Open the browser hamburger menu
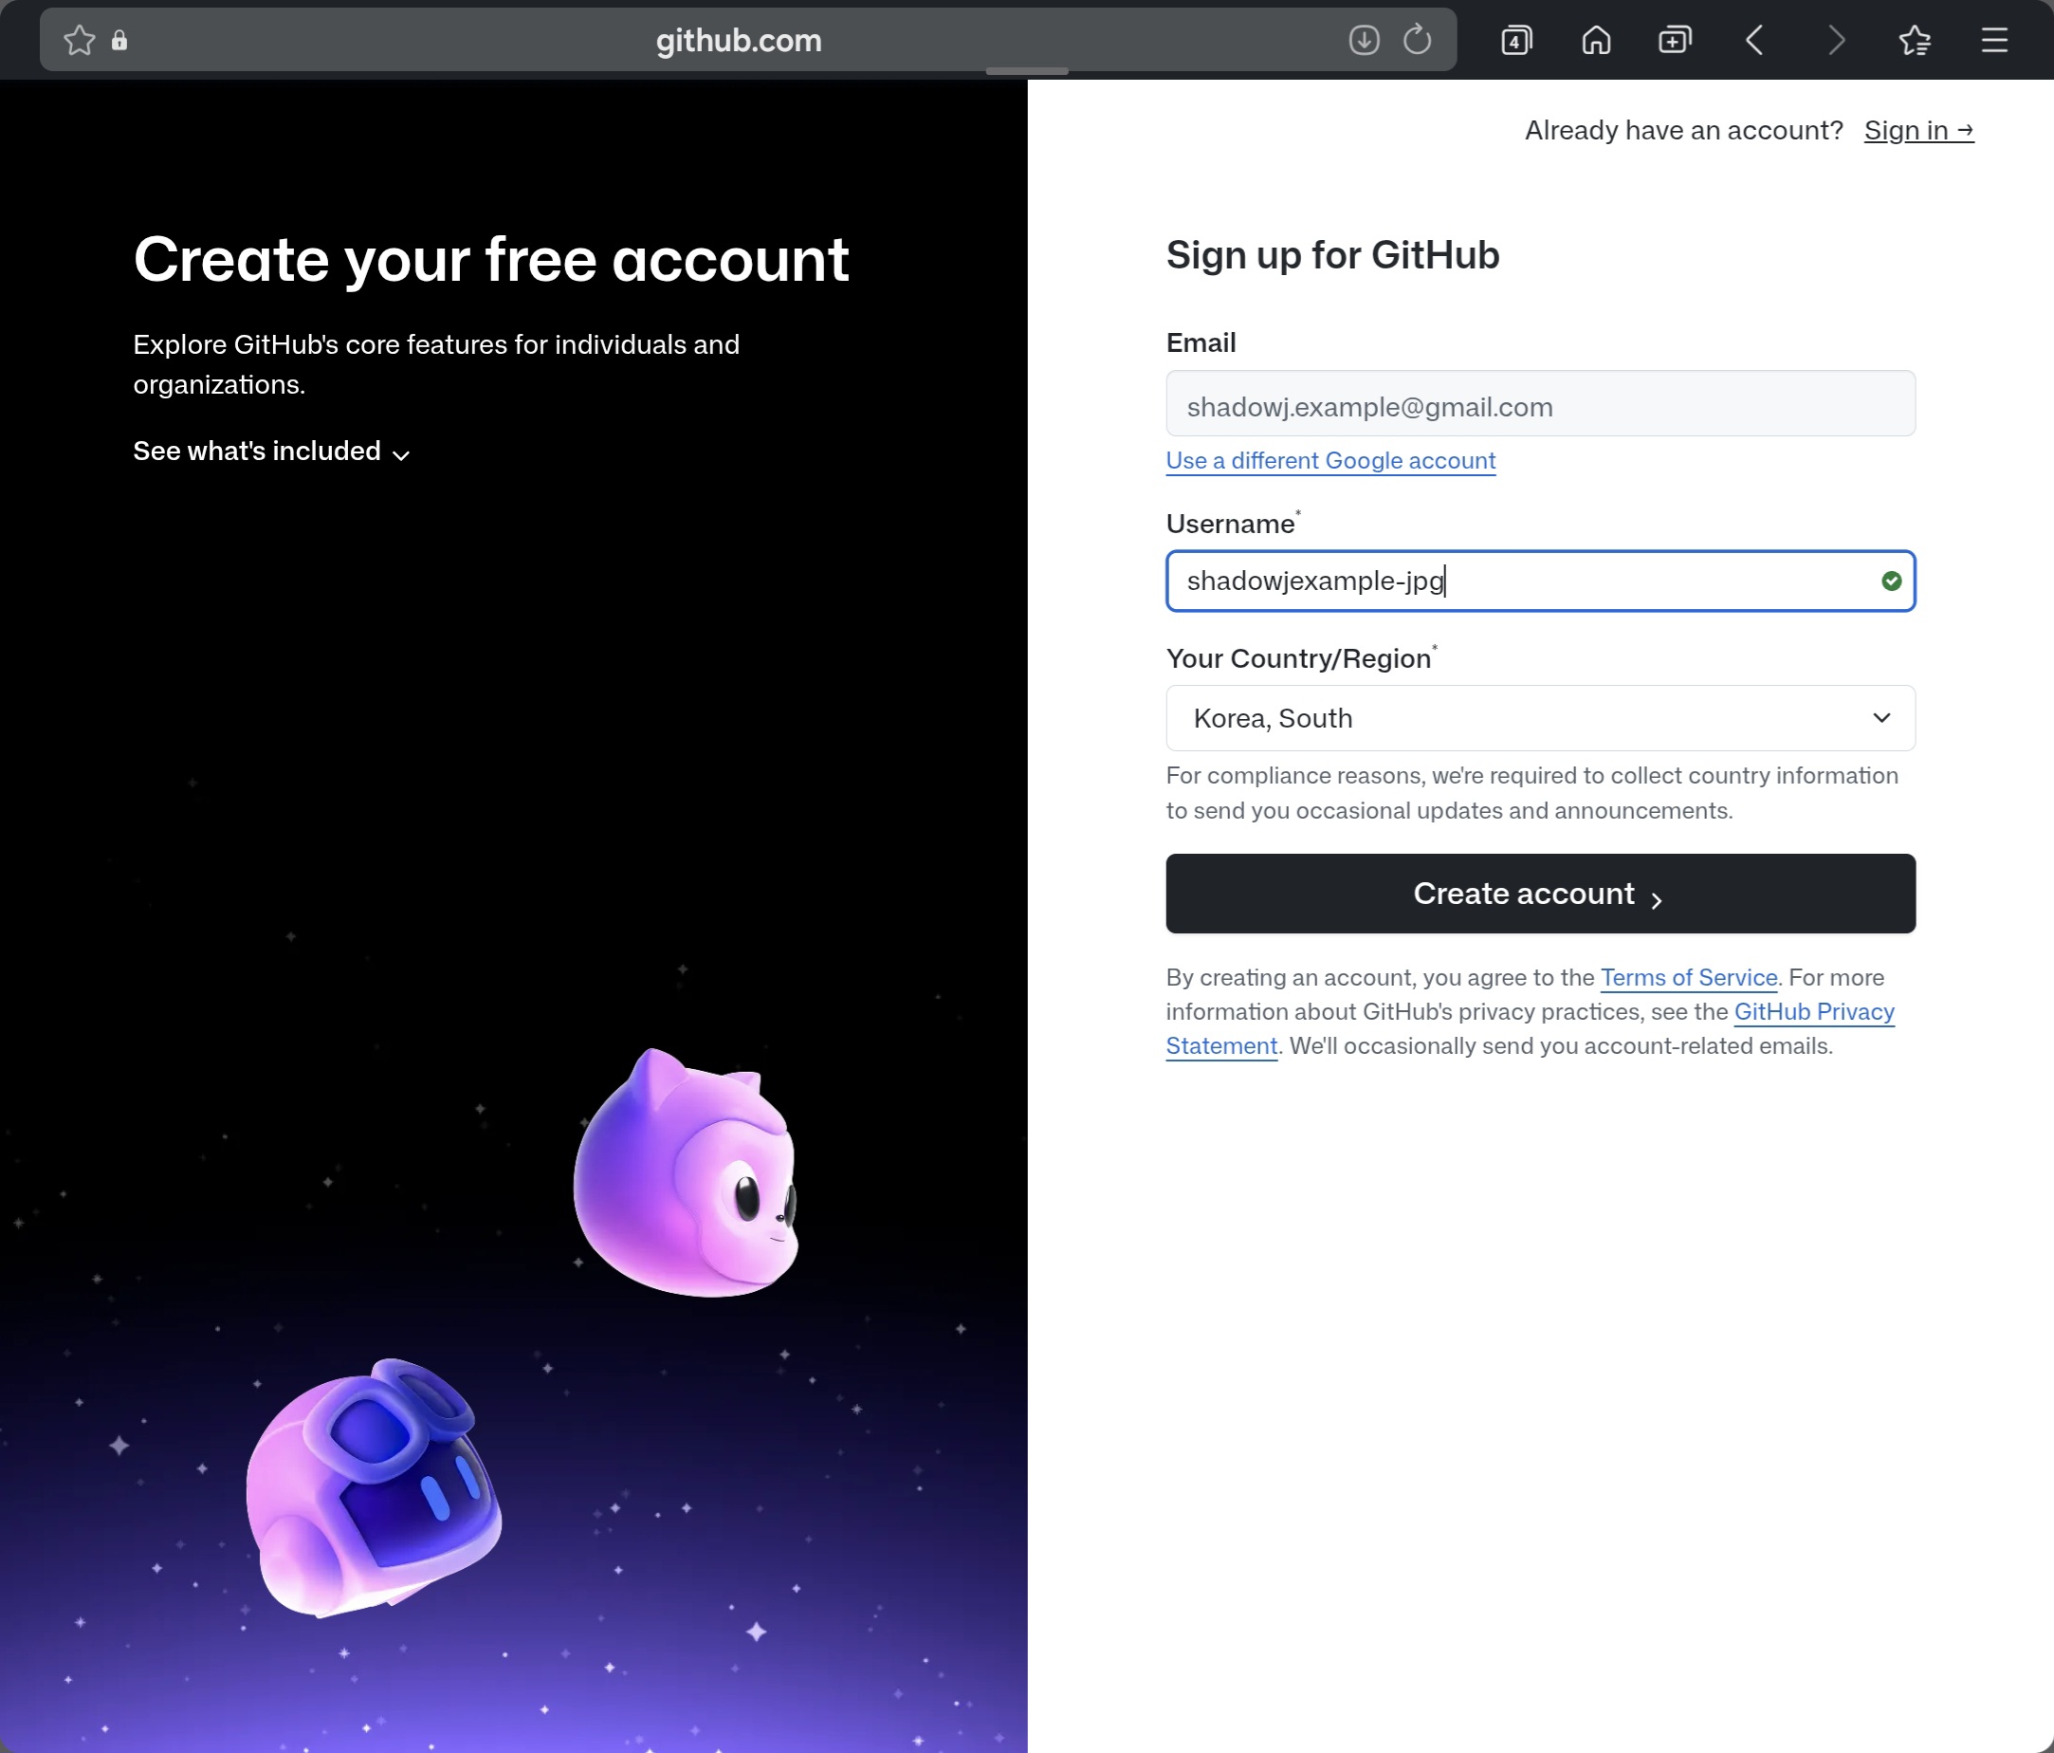The width and height of the screenshot is (2054, 1753). 1994,41
